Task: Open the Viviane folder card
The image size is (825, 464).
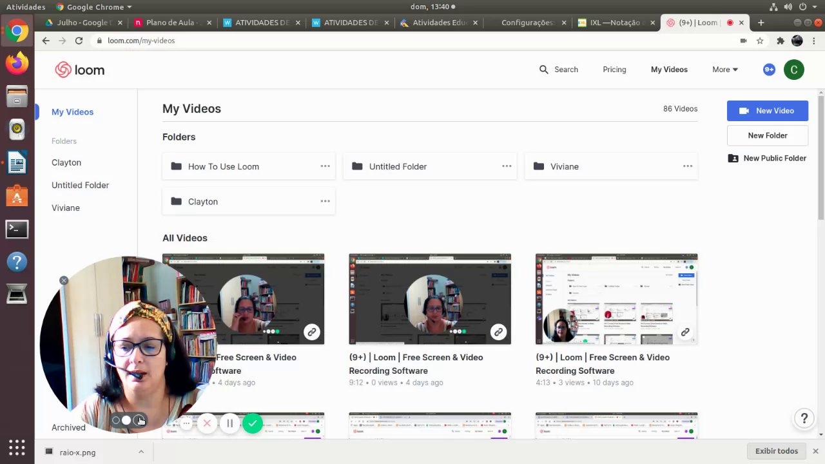Action: click(611, 166)
